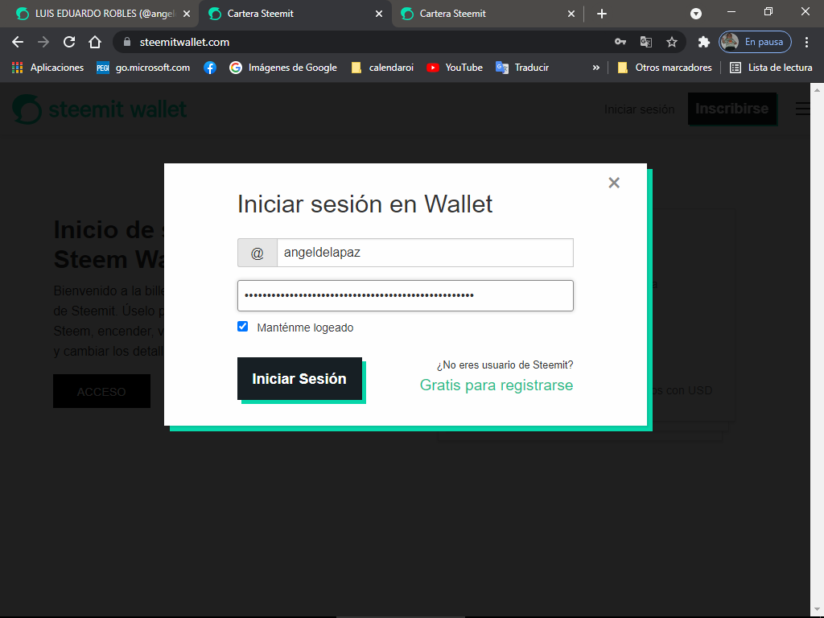
Task: View site security lock info
Action: (126, 42)
